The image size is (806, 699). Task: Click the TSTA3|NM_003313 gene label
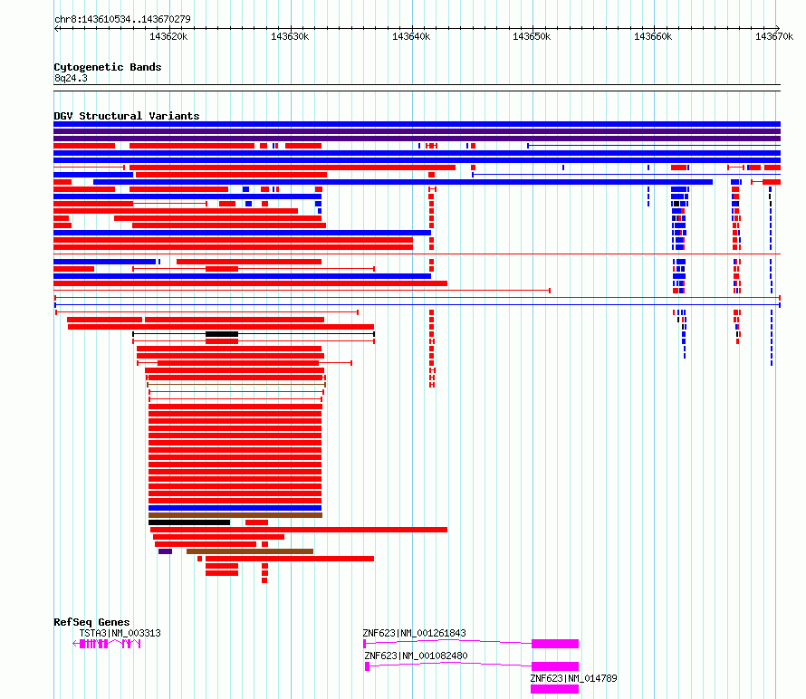point(120,633)
